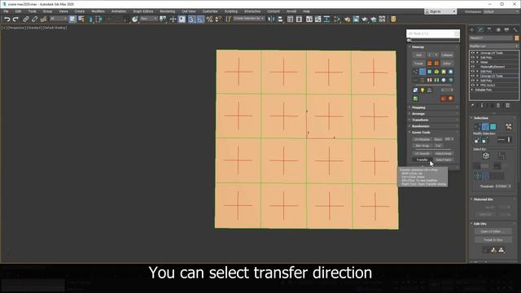The image size is (521, 293).
Task: Click the Unlink Selection tool
Action: click(x=34, y=20)
